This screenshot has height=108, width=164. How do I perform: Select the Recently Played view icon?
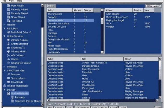click(9, 13)
